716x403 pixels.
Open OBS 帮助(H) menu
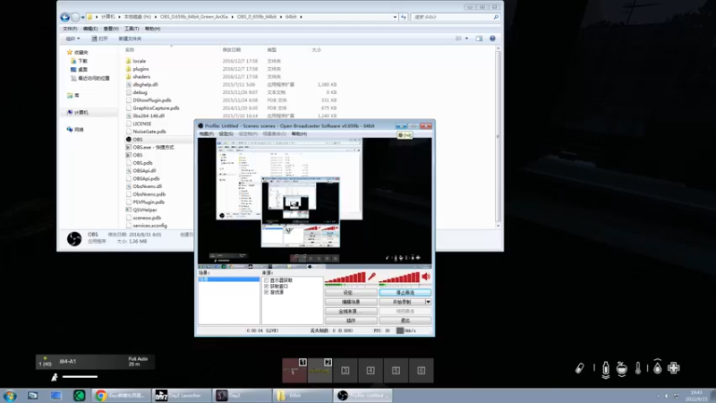(x=299, y=133)
